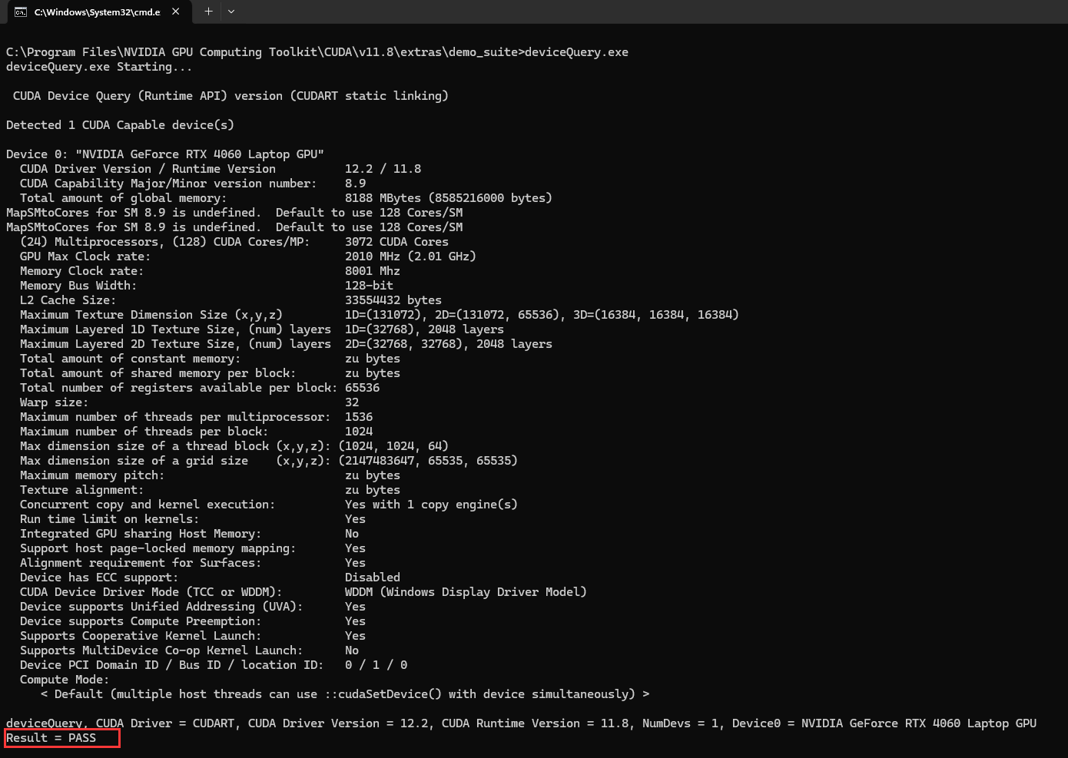Select the C:\Windows\System32\cmd.exe tab
The height and width of the screenshot is (758, 1068).
click(x=97, y=12)
